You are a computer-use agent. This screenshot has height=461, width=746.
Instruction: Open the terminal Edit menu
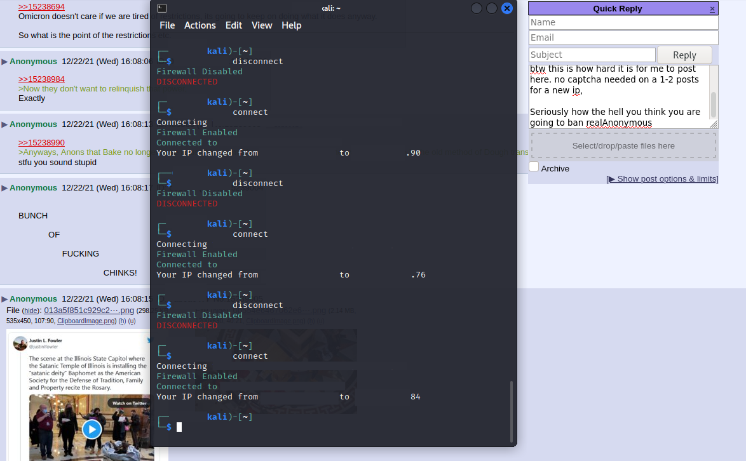click(234, 25)
